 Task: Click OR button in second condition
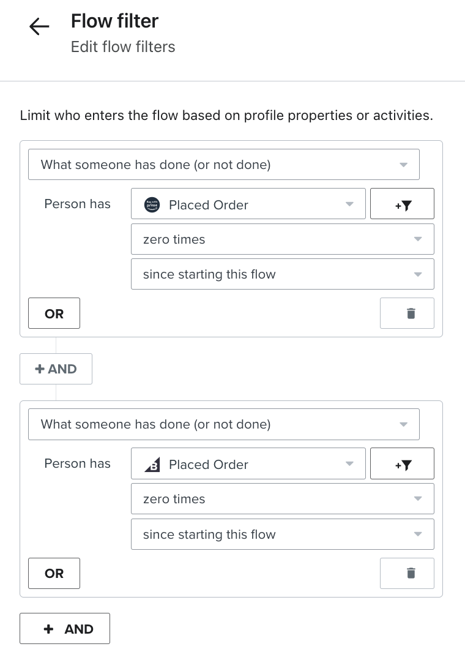[54, 573]
